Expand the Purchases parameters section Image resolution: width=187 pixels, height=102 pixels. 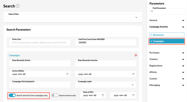167,53
